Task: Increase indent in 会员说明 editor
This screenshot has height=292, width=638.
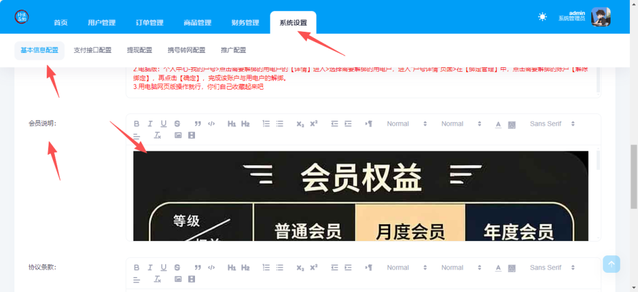Action: tap(348, 124)
